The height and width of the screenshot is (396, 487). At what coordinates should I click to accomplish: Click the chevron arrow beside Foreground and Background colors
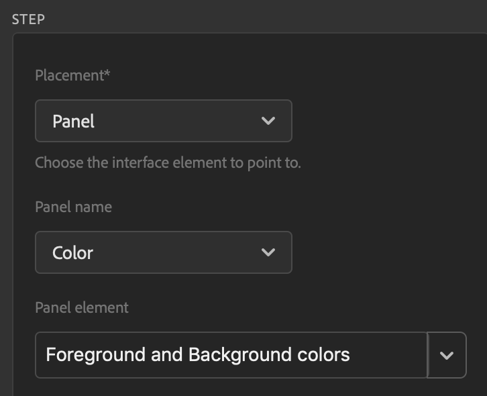(447, 355)
